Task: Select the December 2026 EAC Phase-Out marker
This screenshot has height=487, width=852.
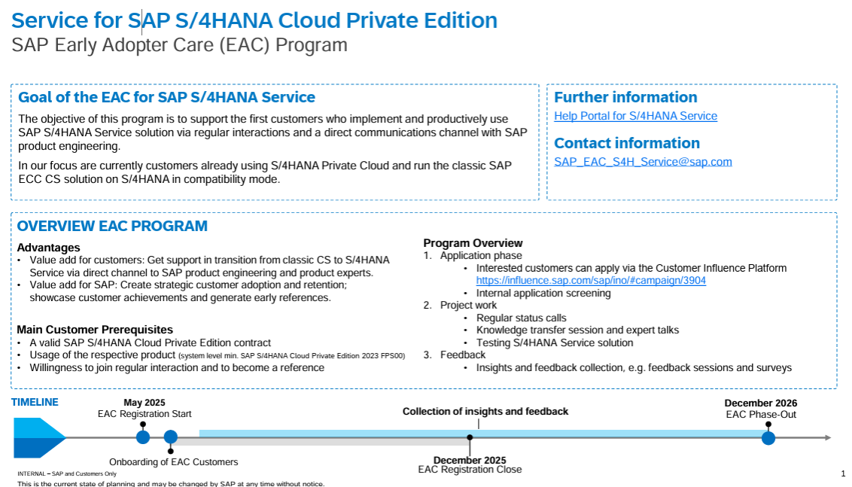Action: 768,437
